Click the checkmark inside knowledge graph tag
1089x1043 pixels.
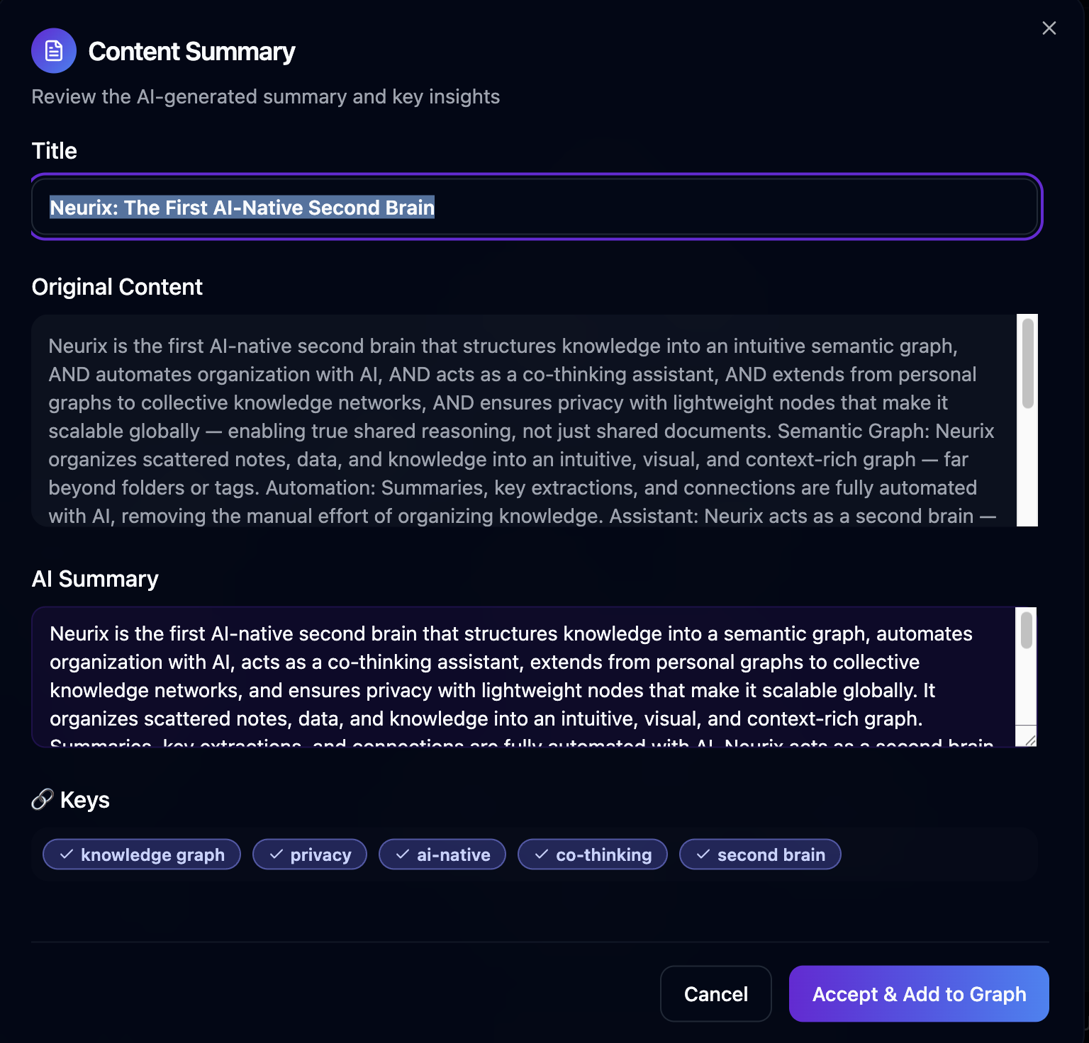pos(67,855)
